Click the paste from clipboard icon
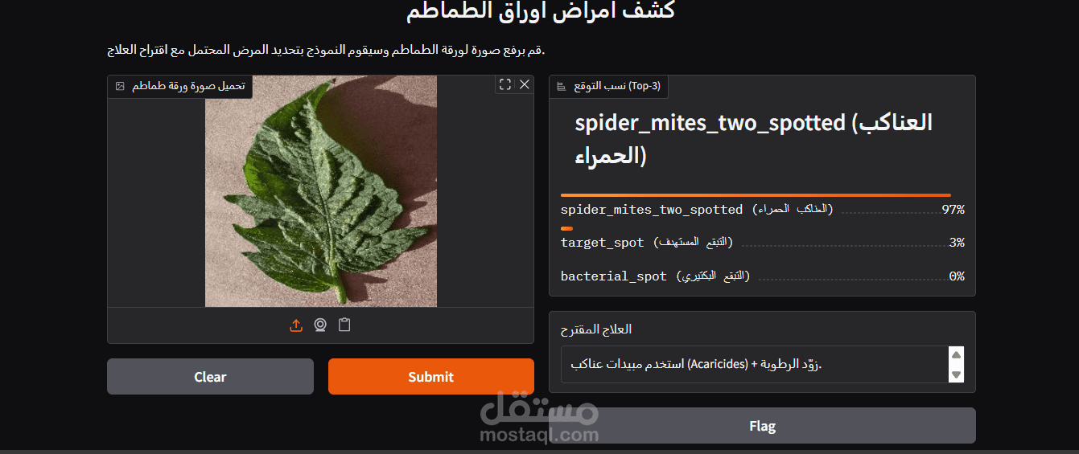 [x=344, y=325]
